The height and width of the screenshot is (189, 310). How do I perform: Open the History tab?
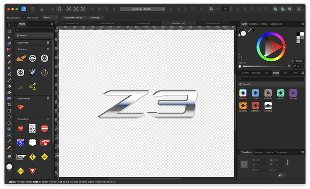pyautogui.click(x=269, y=153)
